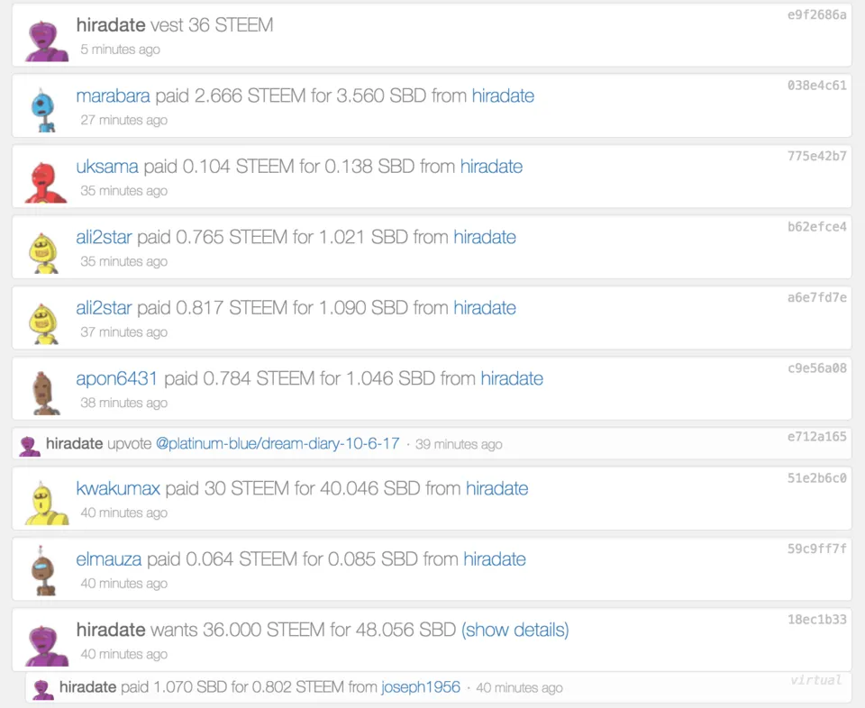Click uksama's red robot avatar
865x708 pixels.
45,179
